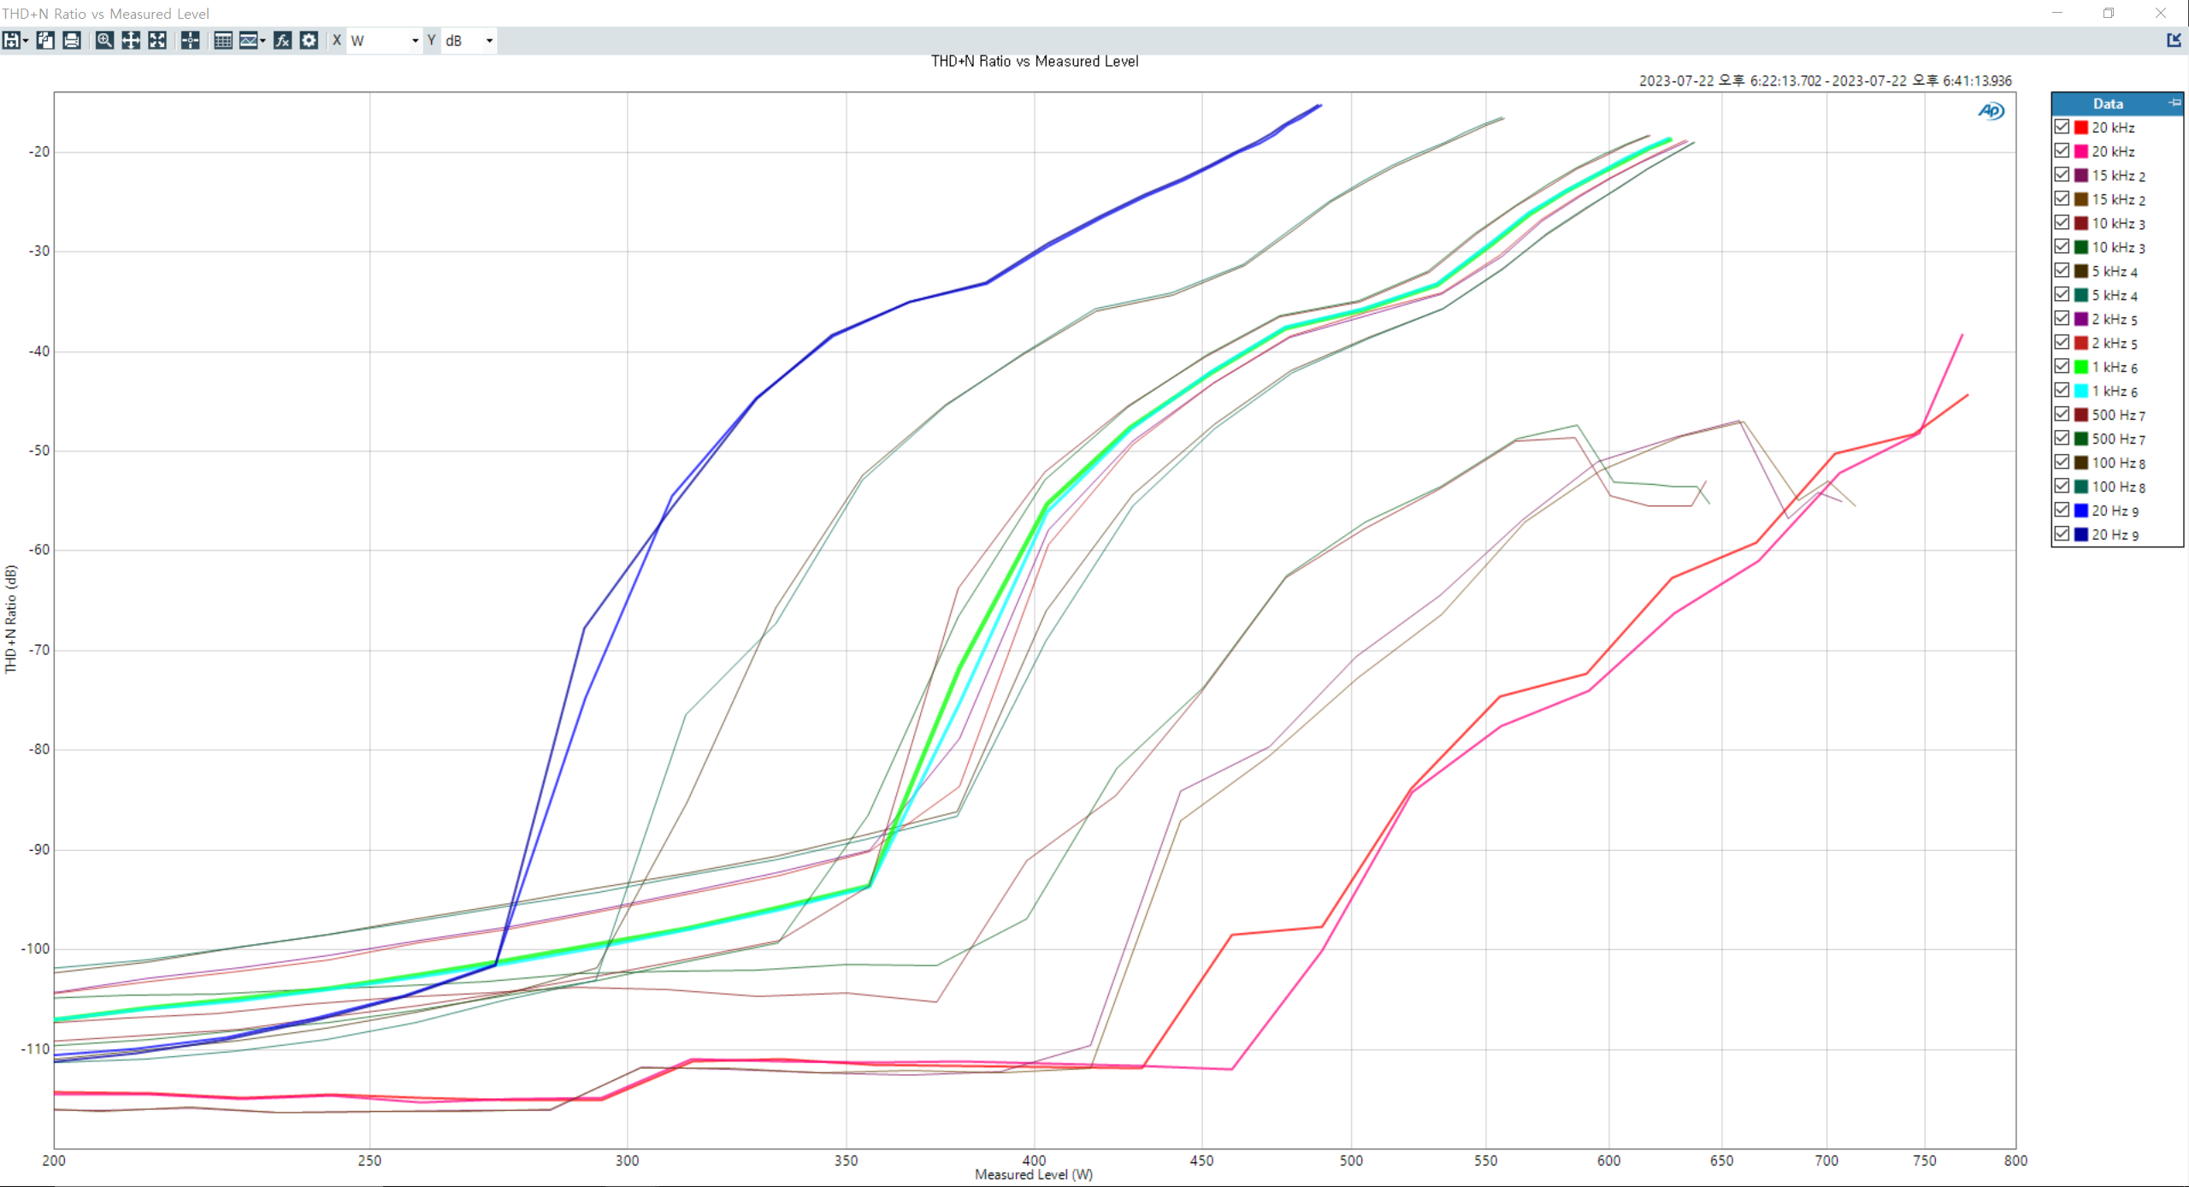This screenshot has width=2189, height=1187.
Task: Select the dark brown 5 kHz 4 label
Action: pyautogui.click(x=2115, y=271)
